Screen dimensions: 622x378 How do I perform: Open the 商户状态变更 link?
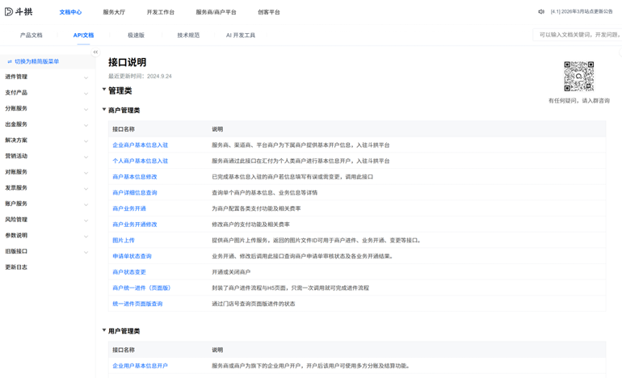[129, 272]
